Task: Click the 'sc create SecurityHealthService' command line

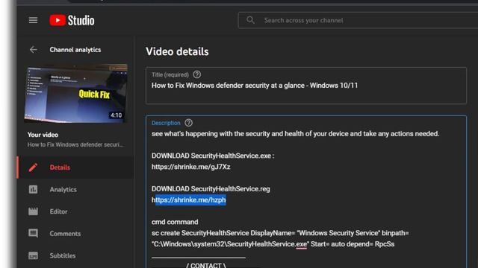Action: (x=280, y=233)
